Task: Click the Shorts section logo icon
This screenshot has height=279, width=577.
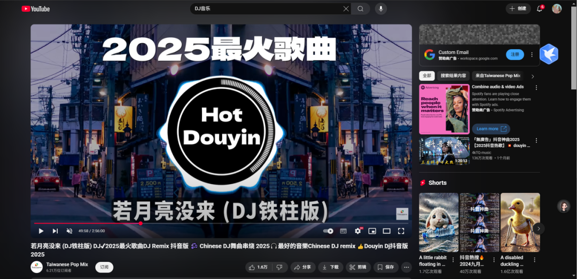Action: [x=423, y=182]
